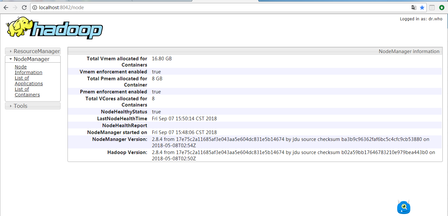This screenshot has height=216, width=448.
Task: Click the NodeManager started on label
Action: (117, 132)
